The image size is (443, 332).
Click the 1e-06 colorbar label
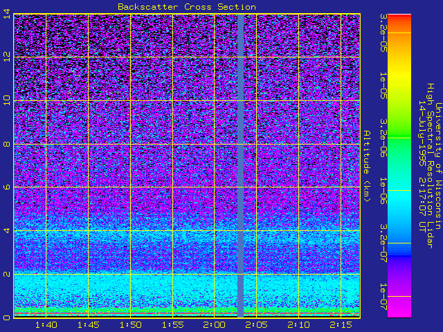point(383,191)
